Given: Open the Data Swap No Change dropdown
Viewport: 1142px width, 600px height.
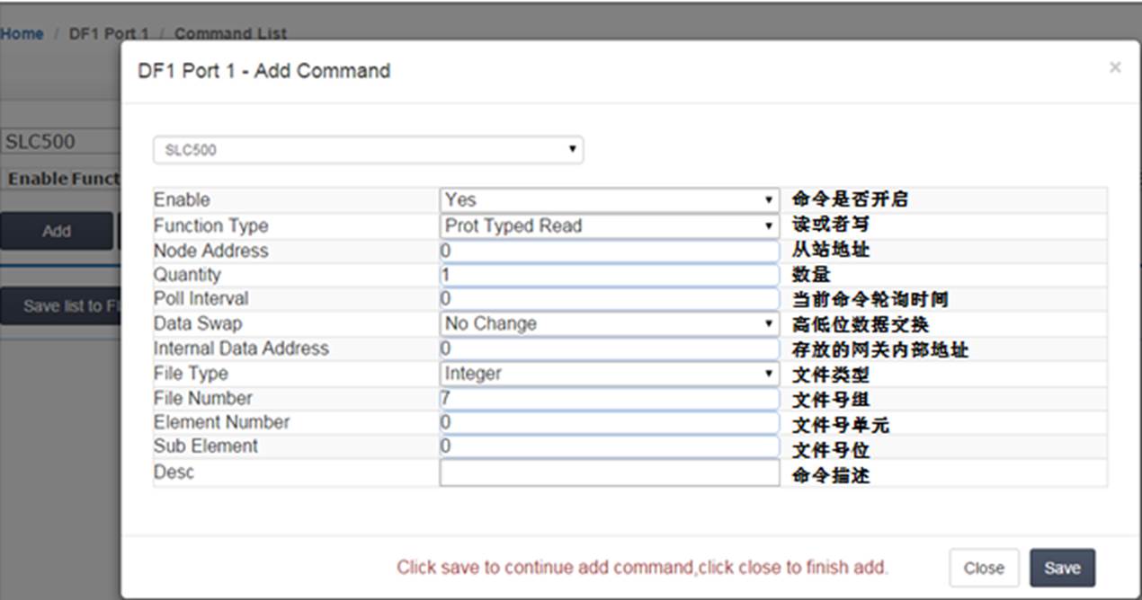Looking at the screenshot, I should [x=610, y=323].
